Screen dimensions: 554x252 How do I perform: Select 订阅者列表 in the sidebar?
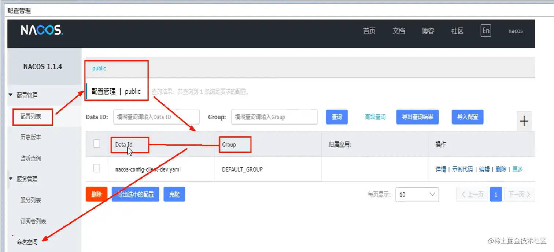[x=33, y=221]
